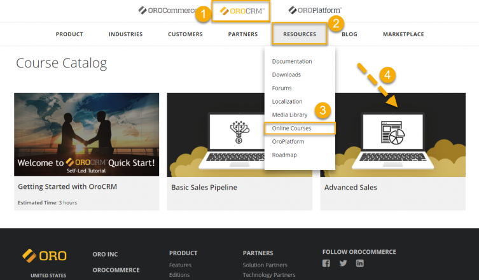Select Downloads from the Resources dropdown
The width and height of the screenshot is (479, 280).
286,75
